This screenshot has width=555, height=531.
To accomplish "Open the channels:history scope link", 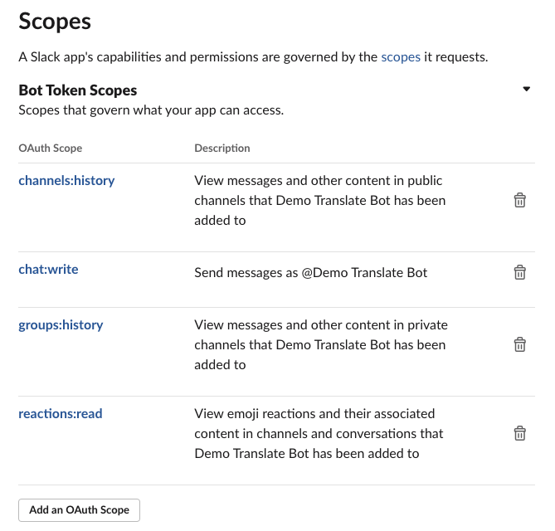I will [66, 181].
